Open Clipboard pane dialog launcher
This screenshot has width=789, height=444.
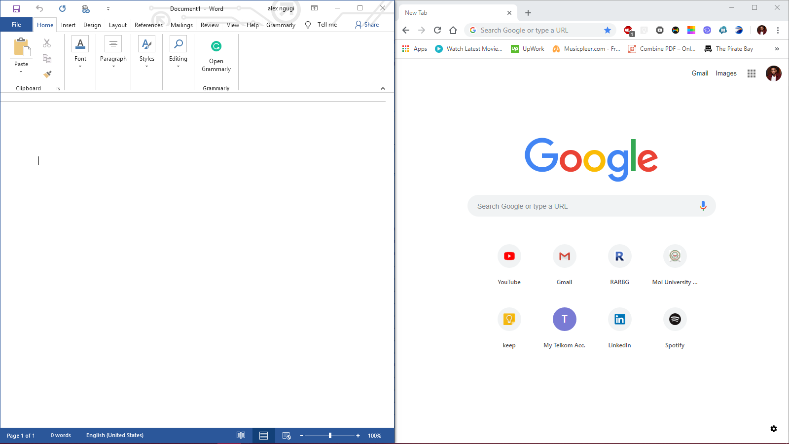(x=58, y=89)
